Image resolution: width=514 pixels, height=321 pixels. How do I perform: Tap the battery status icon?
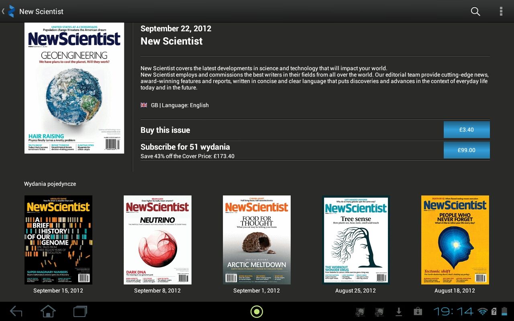click(504, 311)
